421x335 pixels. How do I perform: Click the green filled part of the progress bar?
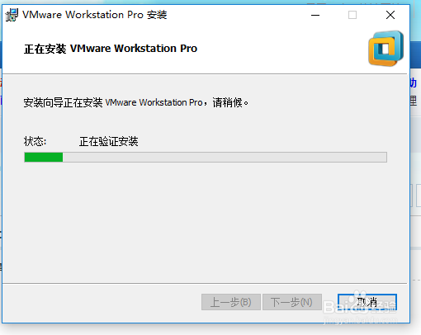[44, 158]
